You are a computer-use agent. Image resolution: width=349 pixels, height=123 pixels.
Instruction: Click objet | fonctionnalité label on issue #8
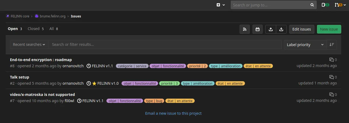click(x=168, y=66)
